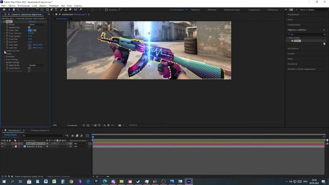The width and height of the screenshot is (329, 185).
Task: Select the Brush tool
Action: 61,10
